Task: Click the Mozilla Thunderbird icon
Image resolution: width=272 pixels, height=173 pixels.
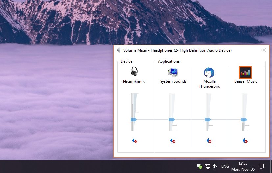Action: [209, 73]
